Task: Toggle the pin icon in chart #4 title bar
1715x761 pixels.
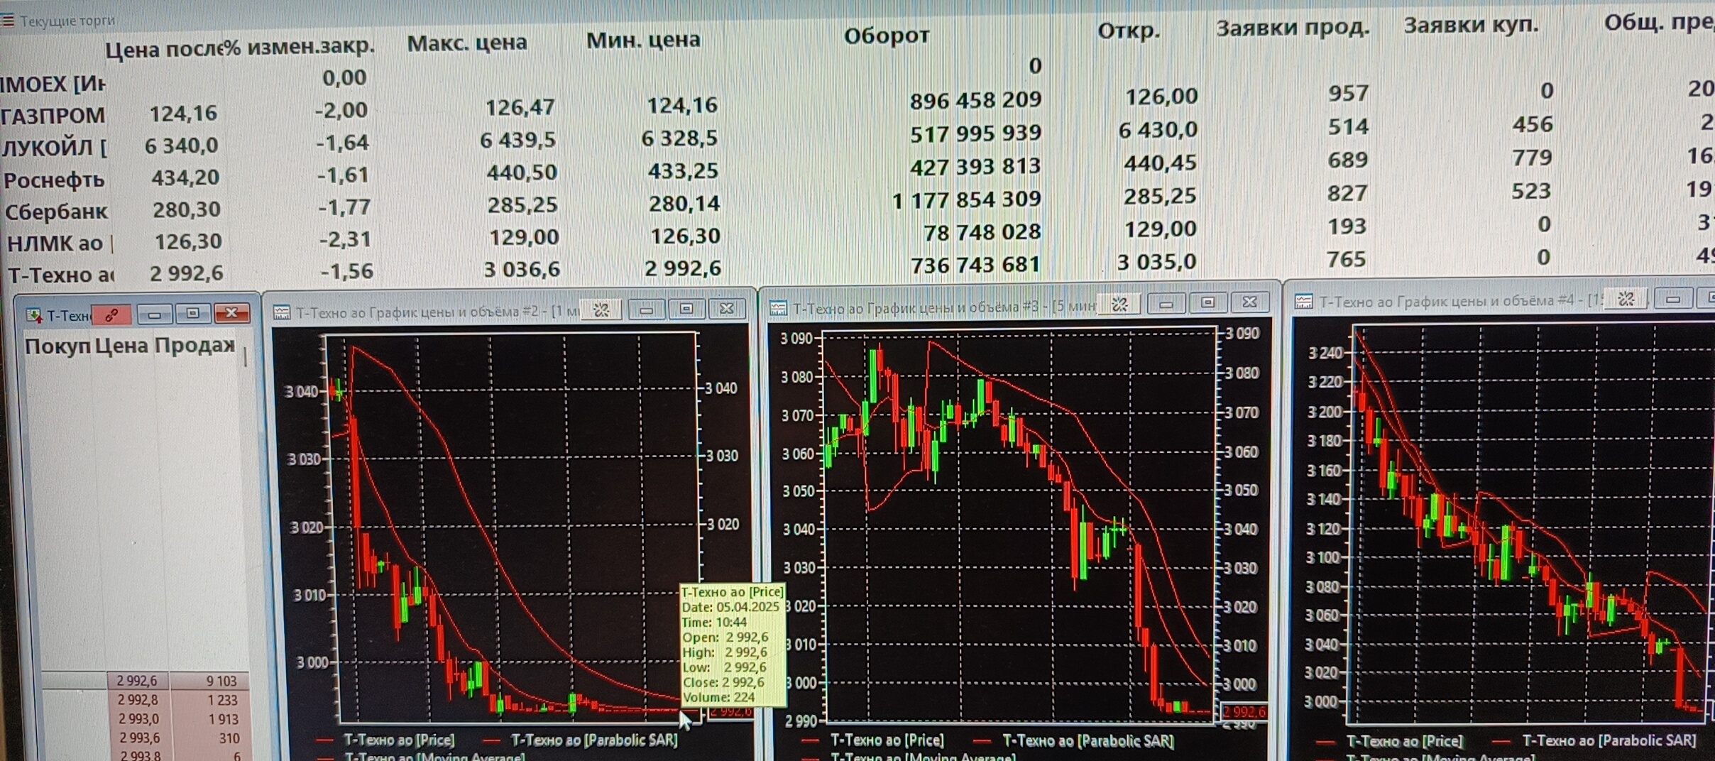Action: click(1626, 298)
